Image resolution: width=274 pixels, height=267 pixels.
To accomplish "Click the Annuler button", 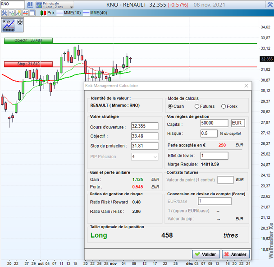I will (236, 254).
